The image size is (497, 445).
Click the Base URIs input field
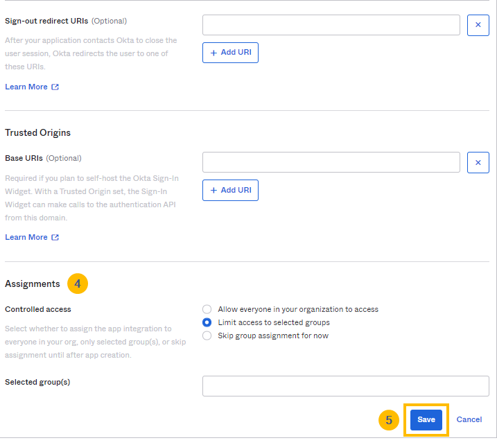point(331,162)
